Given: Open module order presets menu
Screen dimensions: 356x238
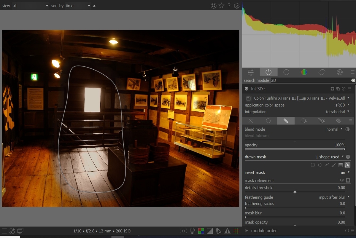Looking at the screenshot, I should [352, 231].
